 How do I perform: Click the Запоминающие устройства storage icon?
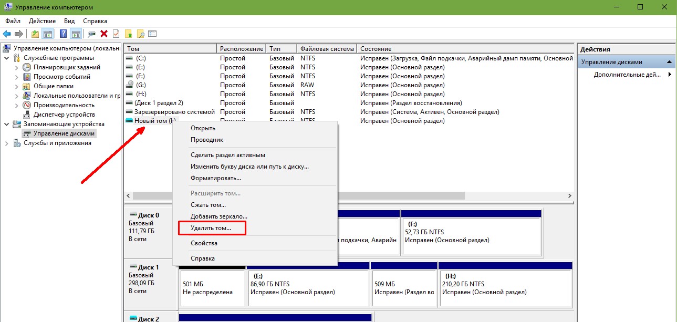(x=17, y=124)
